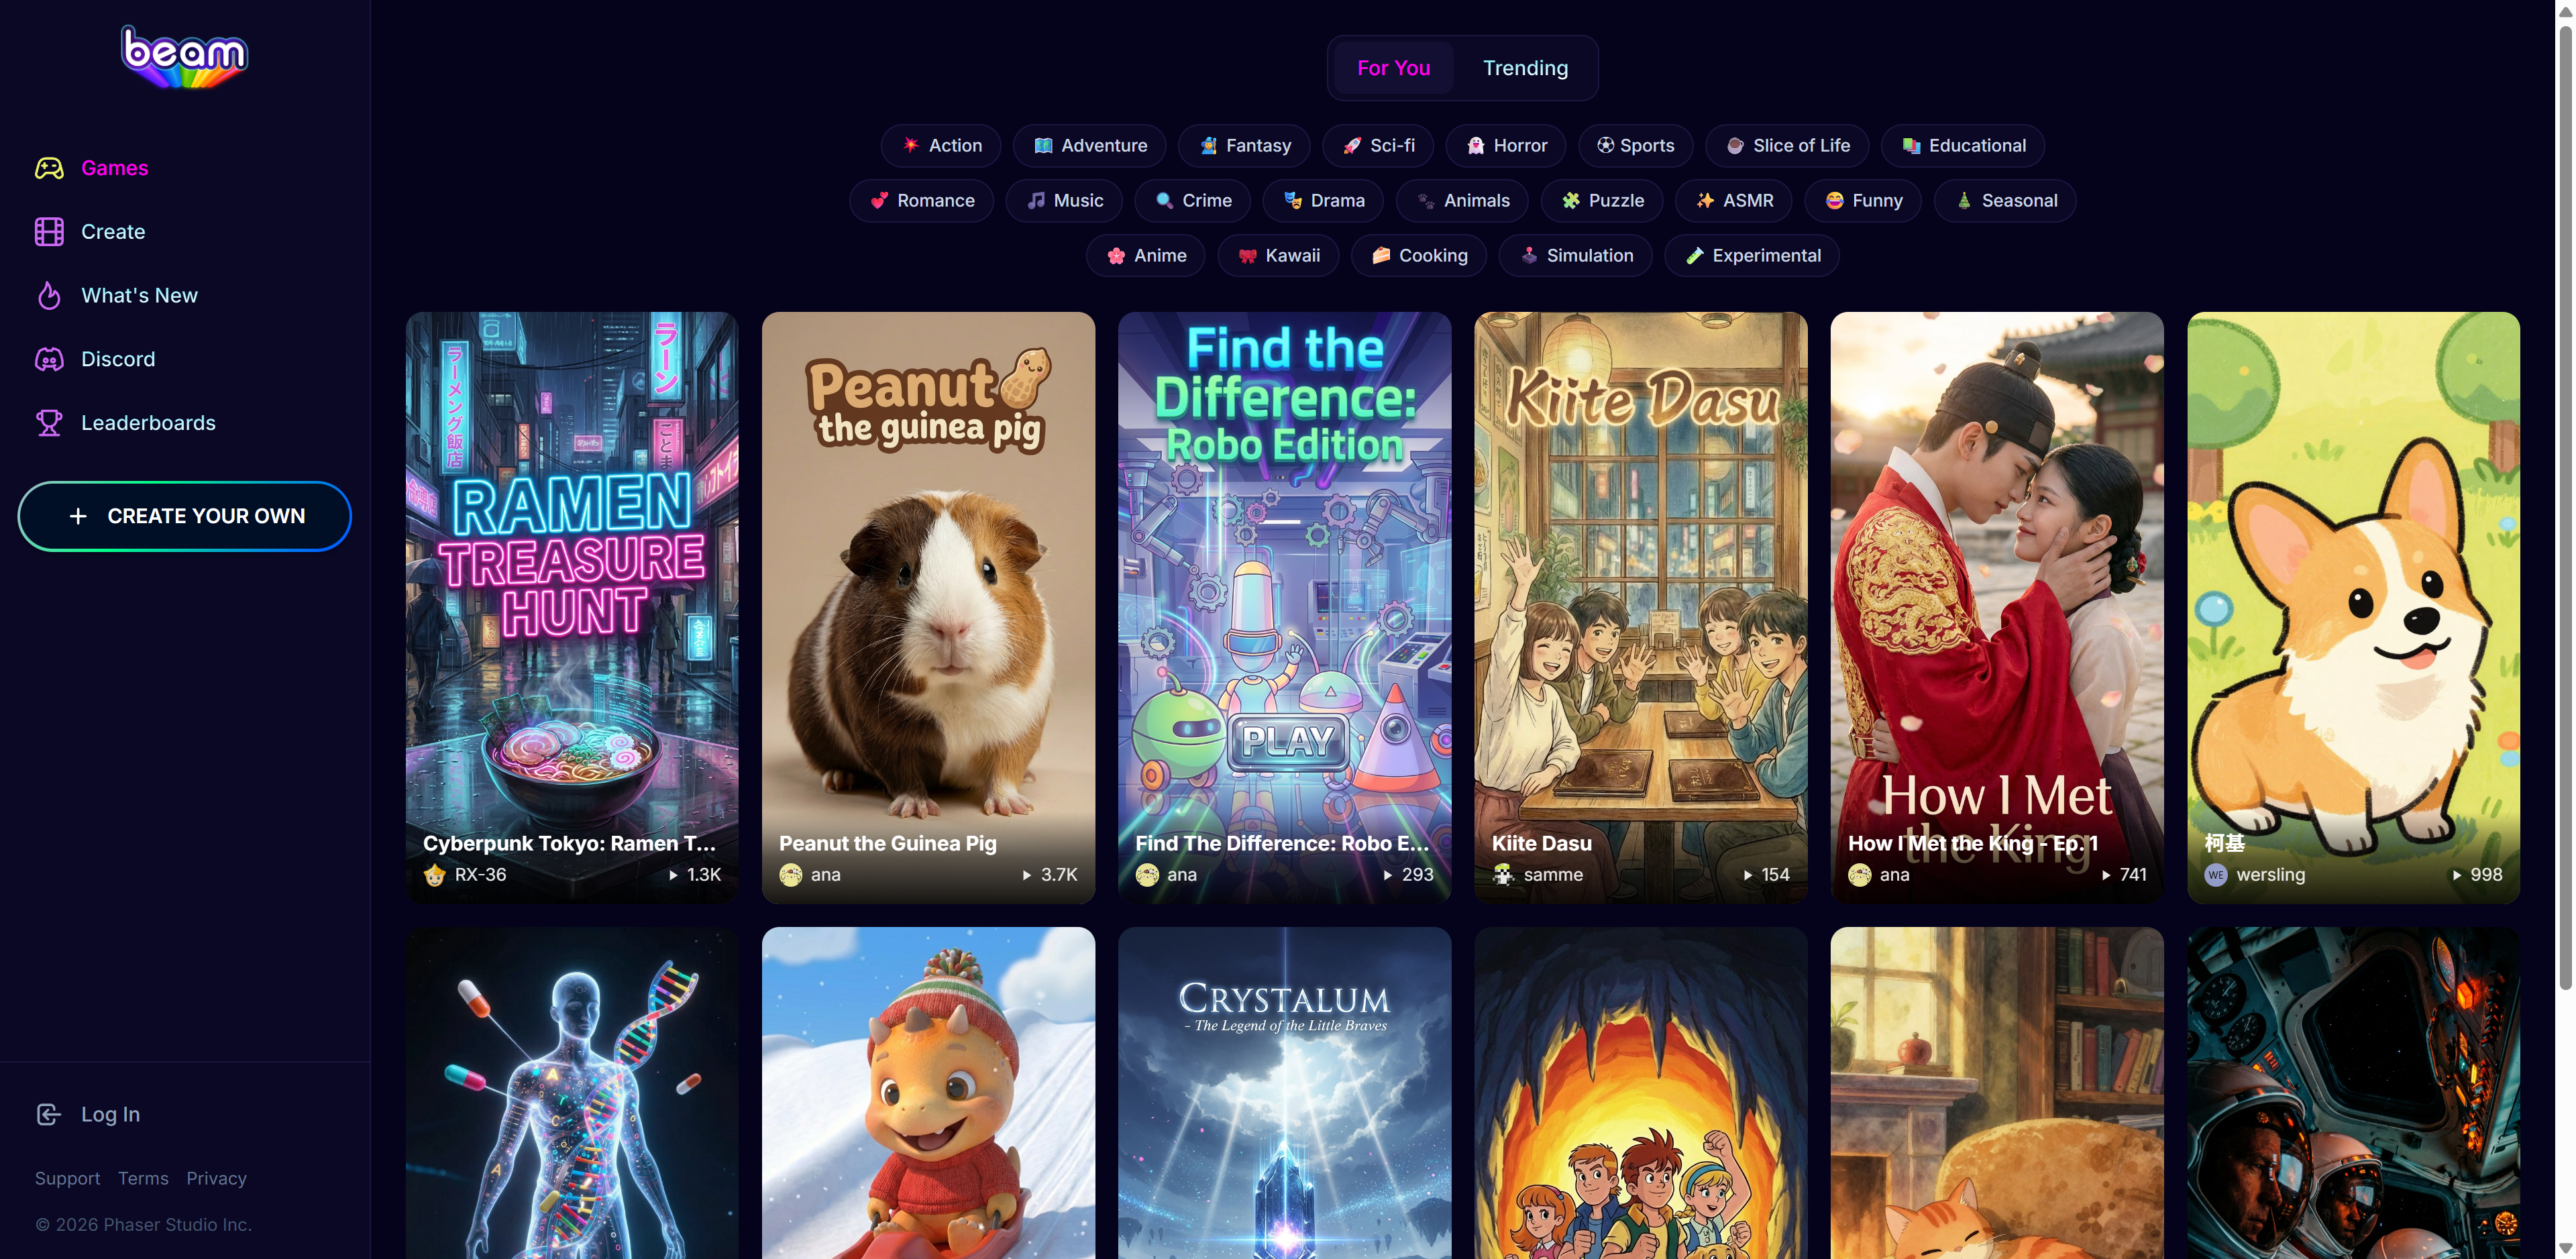Open the Privacy link in footer
Viewport: 2576px width, 1259px height.
coord(216,1178)
